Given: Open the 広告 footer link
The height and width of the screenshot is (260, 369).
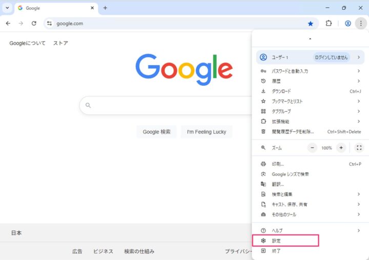Looking at the screenshot, I should pyautogui.click(x=77, y=251).
